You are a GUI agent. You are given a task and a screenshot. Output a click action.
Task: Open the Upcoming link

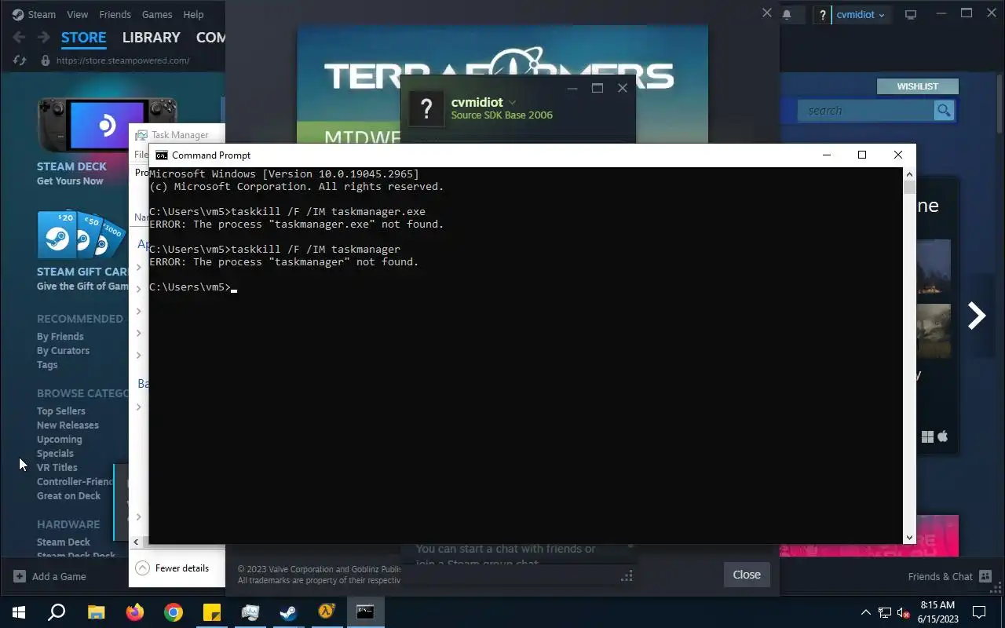click(x=59, y=439)
